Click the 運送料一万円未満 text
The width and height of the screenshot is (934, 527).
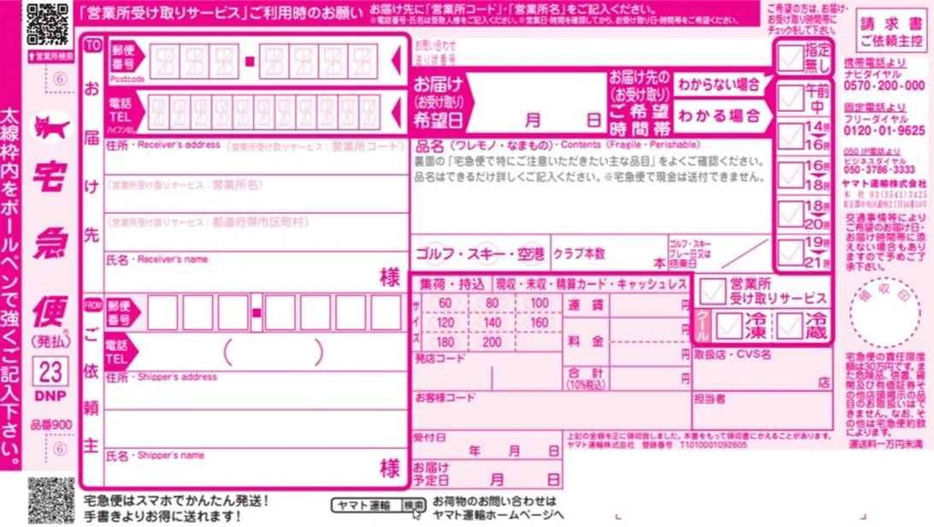coord(885,444)
